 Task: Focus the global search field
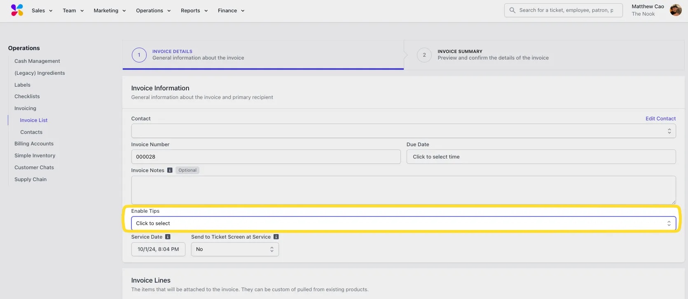563,10
